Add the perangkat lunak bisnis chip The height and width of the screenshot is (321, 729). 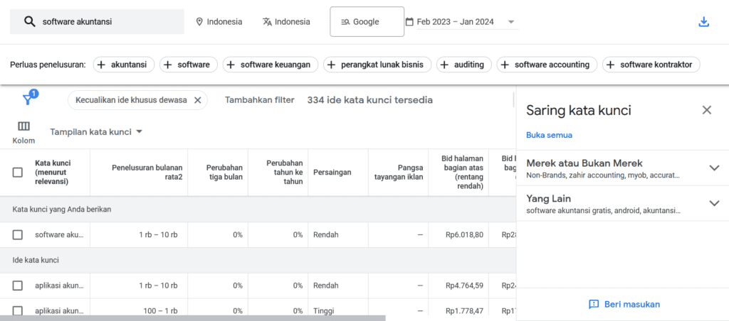click(377, 65)
